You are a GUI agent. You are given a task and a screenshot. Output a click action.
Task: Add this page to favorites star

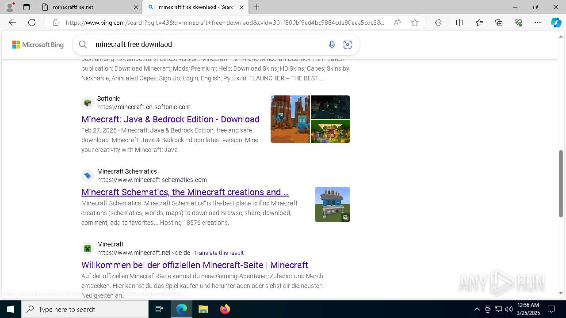point(415,23)
